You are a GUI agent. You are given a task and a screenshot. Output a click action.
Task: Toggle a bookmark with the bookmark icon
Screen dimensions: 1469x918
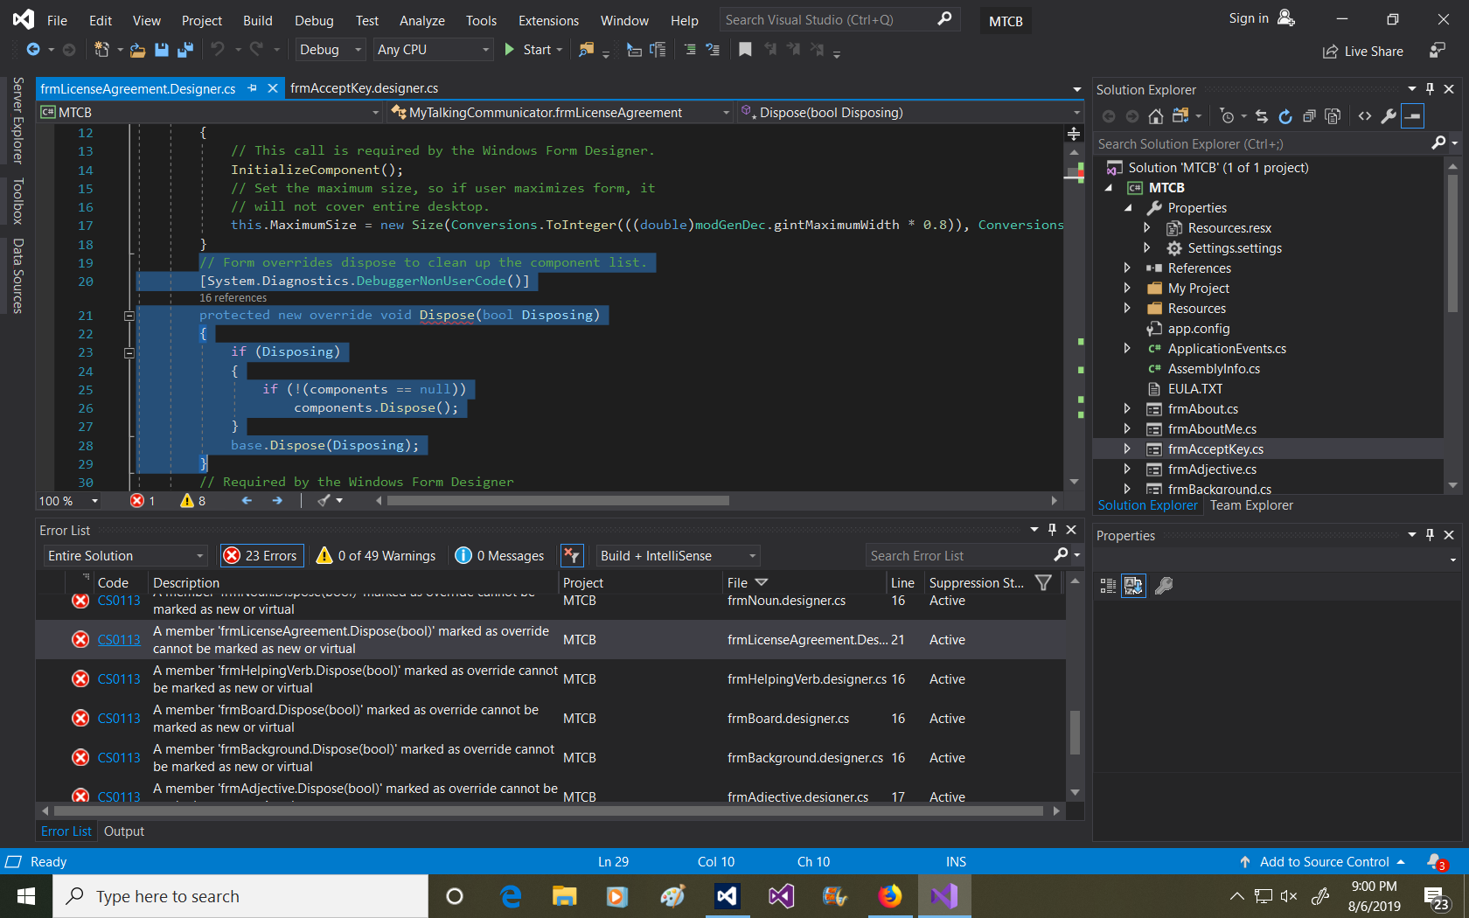[745, 50]
